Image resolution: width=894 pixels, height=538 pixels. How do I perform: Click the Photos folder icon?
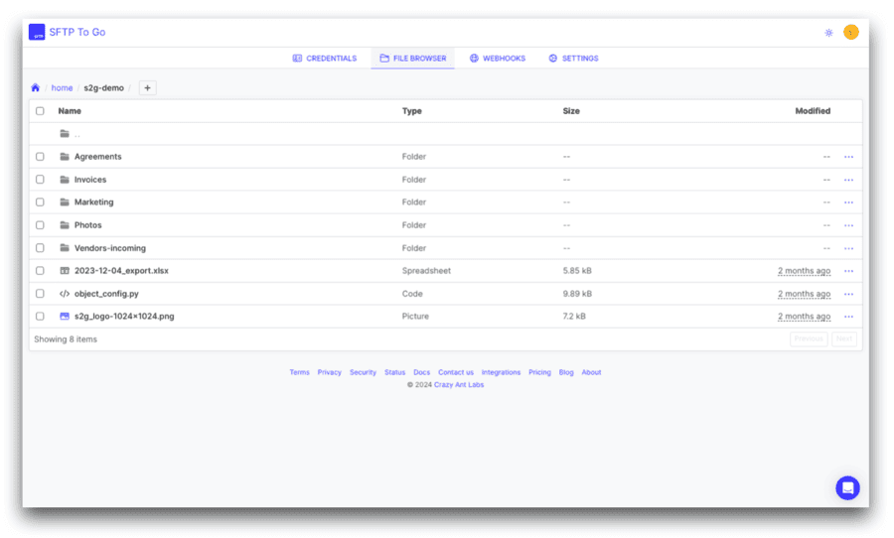click(x=65, y=225)
